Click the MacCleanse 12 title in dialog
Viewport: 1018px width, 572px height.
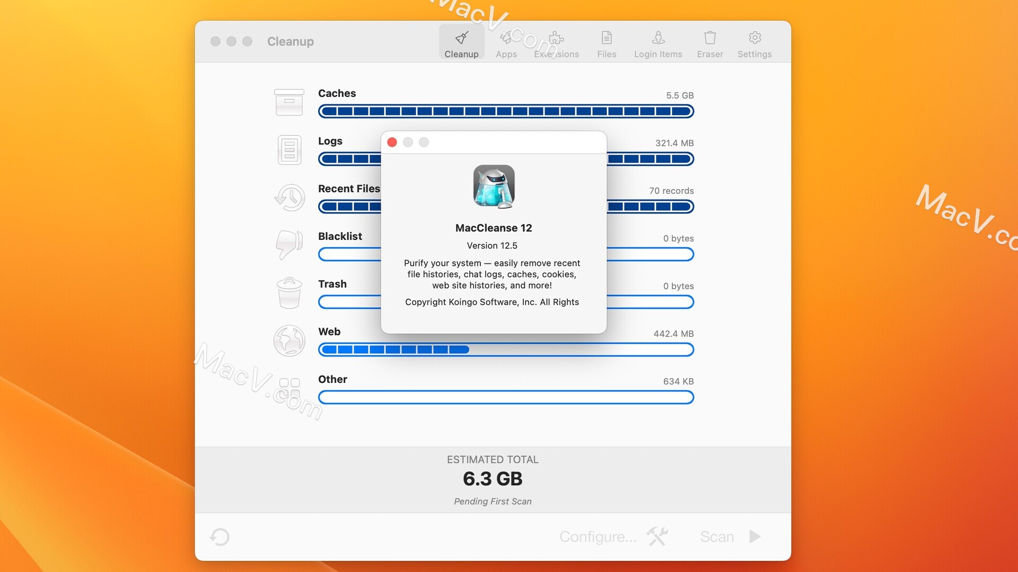click(x=494, y=228)
